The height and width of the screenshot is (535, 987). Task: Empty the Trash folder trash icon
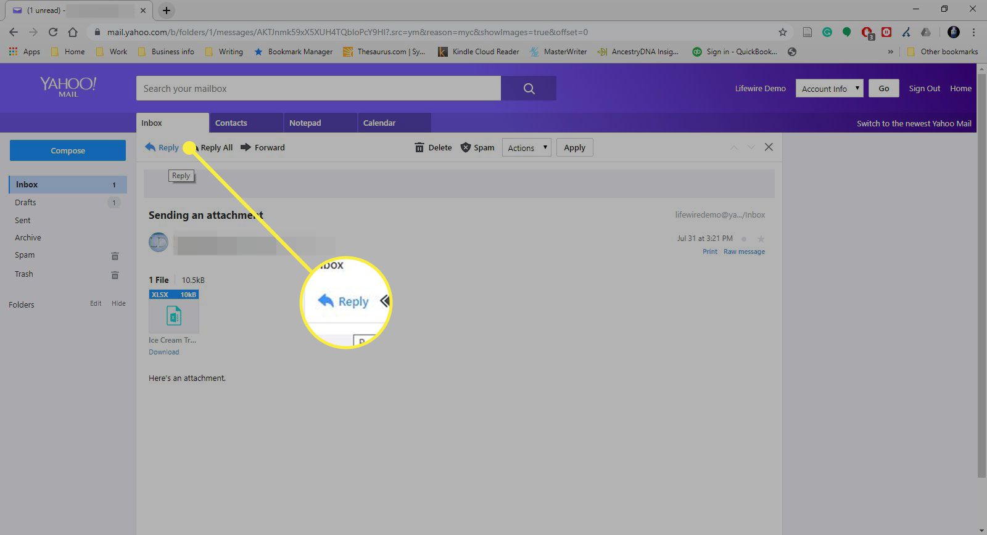pos(115,275)
